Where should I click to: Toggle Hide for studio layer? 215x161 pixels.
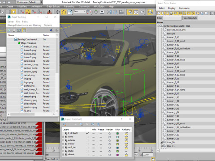[x=94, y=151]
